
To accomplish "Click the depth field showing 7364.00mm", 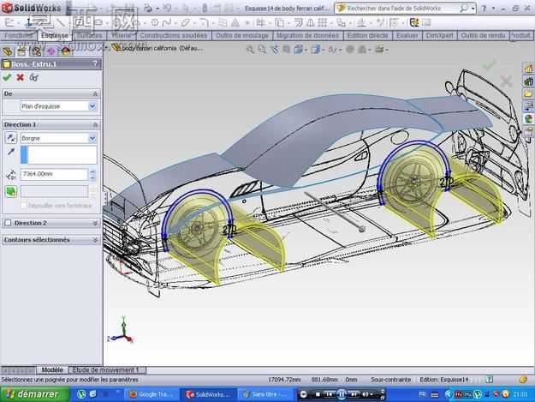I will click(54, 174).
